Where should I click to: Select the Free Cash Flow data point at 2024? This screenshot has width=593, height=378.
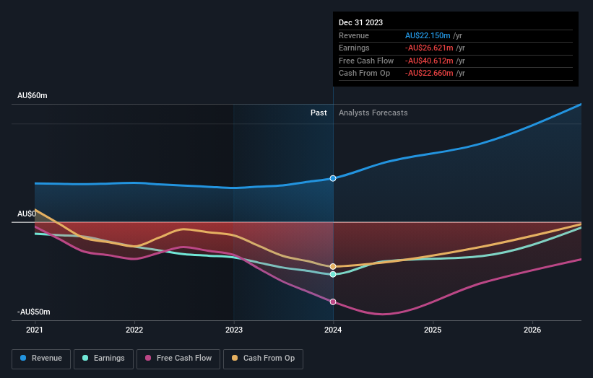click(x=333, y=302)
